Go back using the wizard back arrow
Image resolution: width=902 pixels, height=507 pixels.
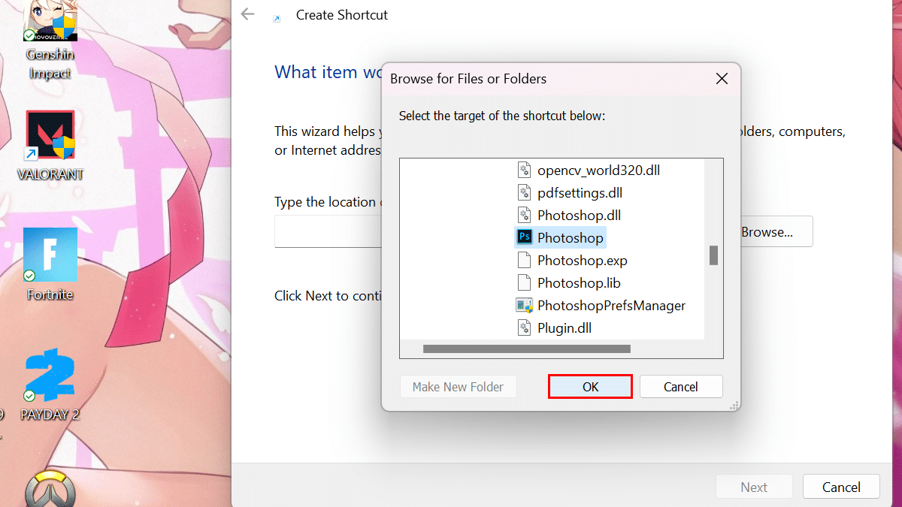247,14
